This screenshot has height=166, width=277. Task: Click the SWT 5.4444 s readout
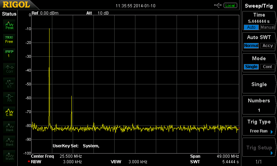214,162
